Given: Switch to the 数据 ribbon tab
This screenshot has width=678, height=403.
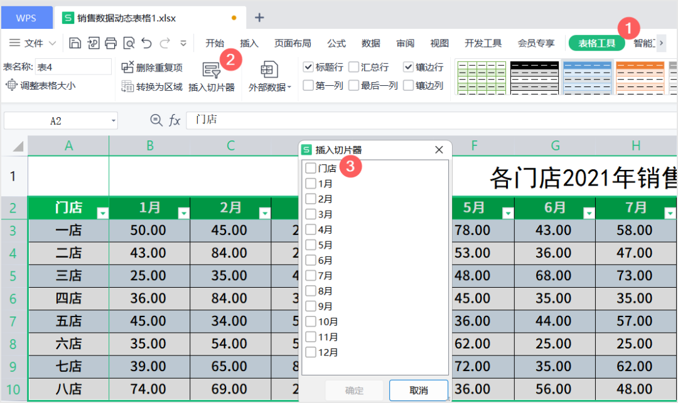Looking at the screenshot, I should pyautogui.click(x=370, y=43).
